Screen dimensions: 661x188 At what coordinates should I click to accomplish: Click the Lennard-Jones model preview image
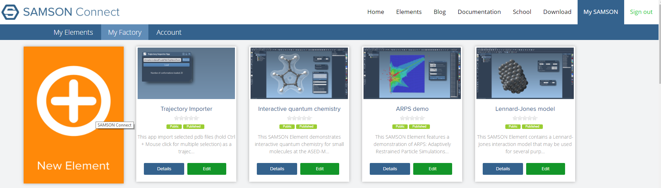click(525, 73)
